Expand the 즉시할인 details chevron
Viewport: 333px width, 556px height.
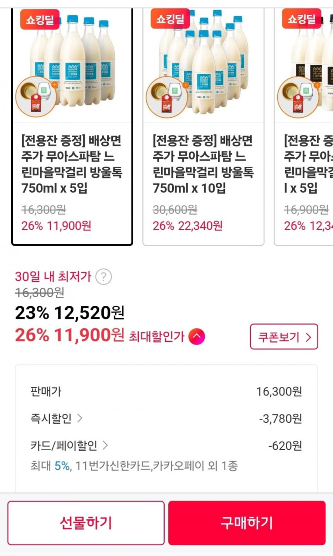point(80,418)
